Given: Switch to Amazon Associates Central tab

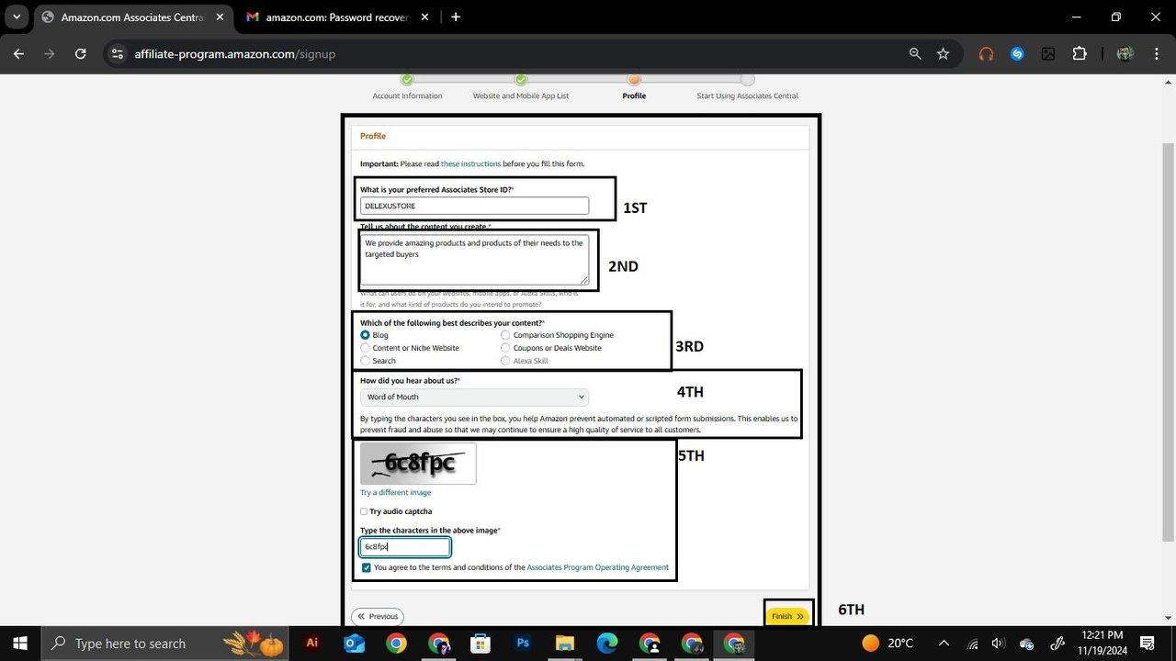Looking at the screenshot, I should (x=131, y=17).
